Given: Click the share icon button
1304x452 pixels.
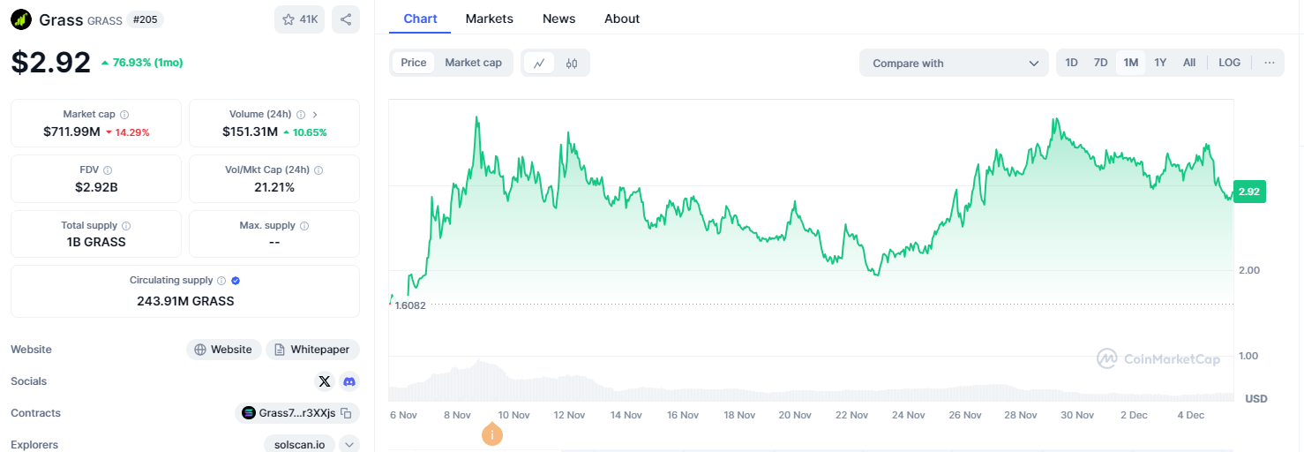Looking at the screenshot, I should pyautogui.click(x=346, y=19).
